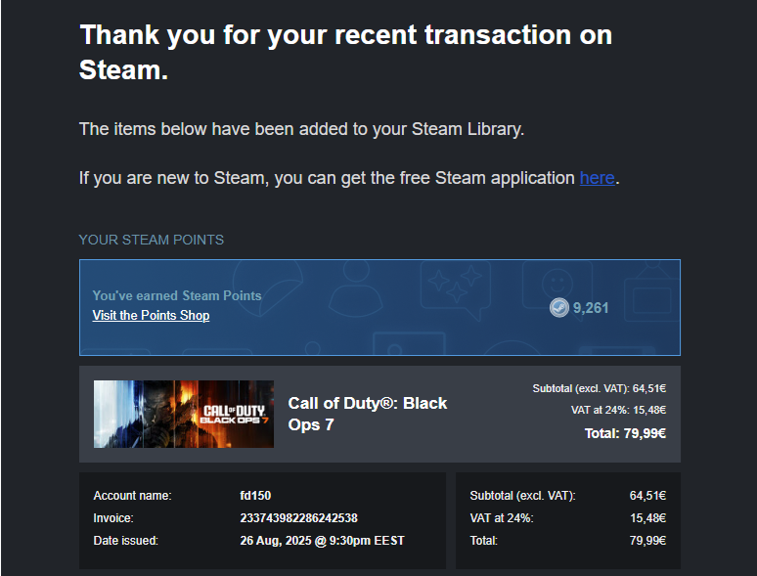Viewport: 757px width, 576px height.
Task: Click the 9,261 Steam Points value
Action: 591,307
